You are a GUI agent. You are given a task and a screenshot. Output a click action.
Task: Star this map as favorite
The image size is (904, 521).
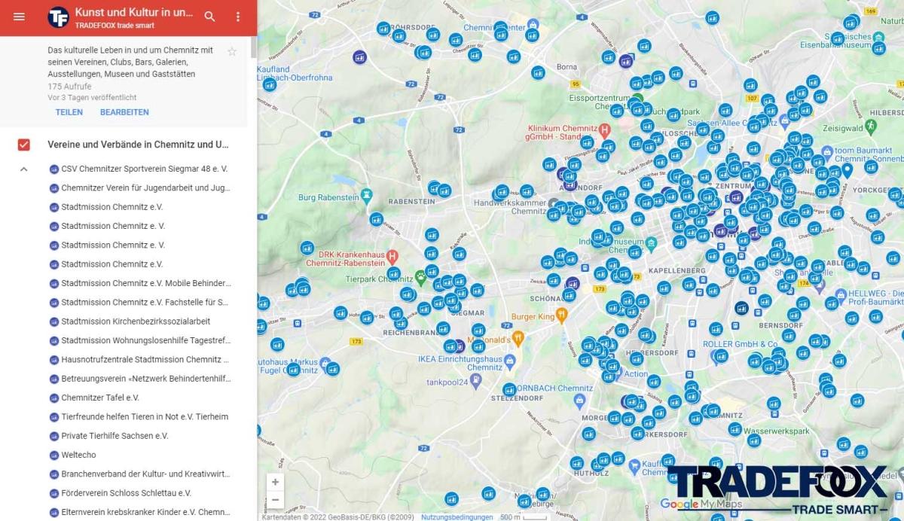click(x=232, y=51)
